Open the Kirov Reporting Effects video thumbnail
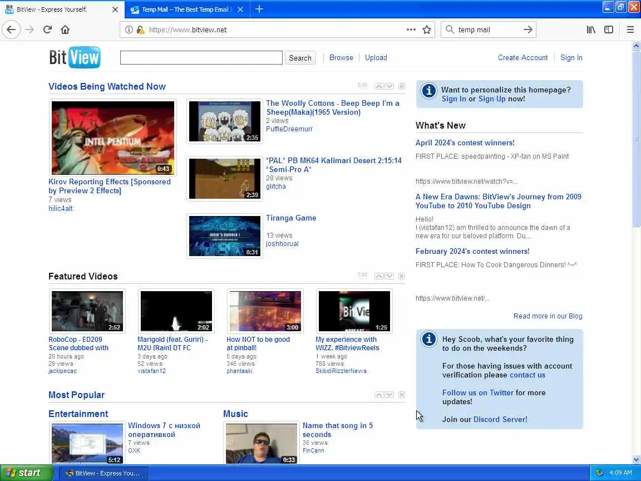Screen dimensions: 641x481 113,138
